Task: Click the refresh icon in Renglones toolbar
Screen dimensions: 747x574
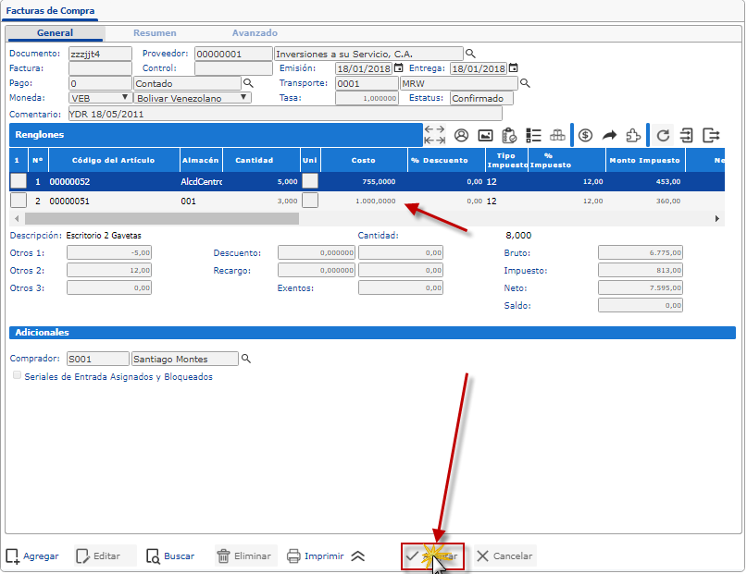Action: tap(663, 135)
